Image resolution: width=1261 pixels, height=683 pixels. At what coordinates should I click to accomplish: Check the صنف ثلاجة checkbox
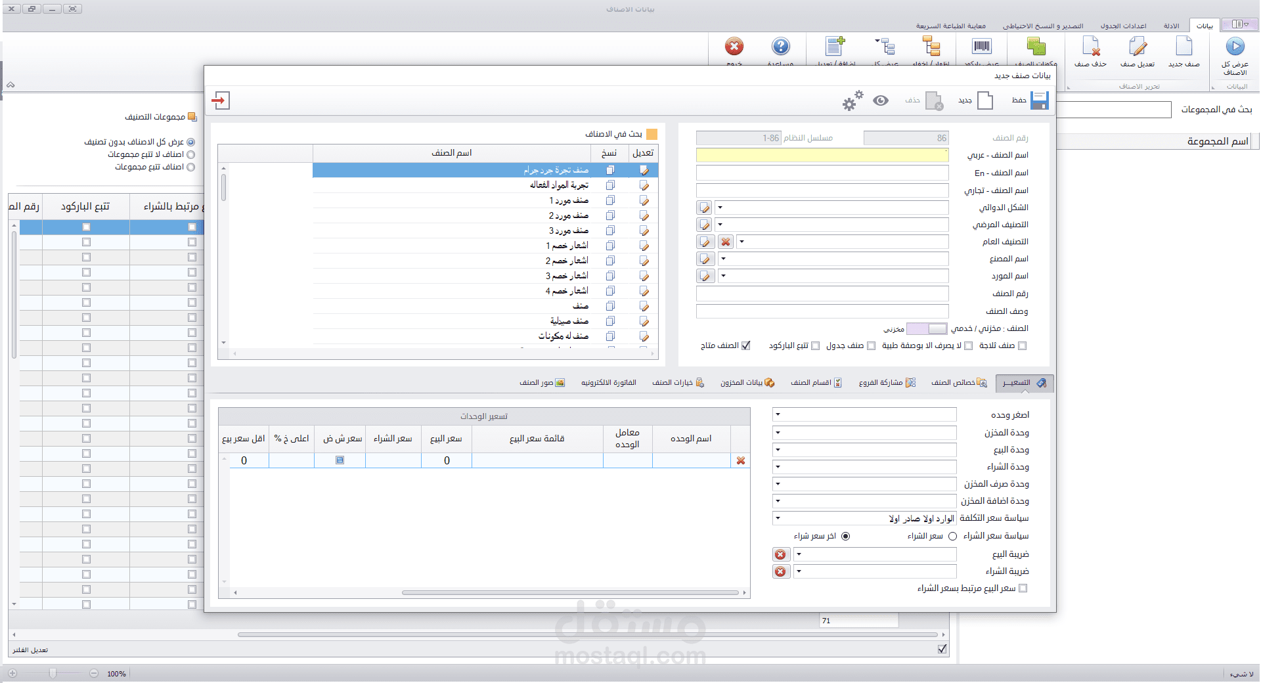pyautogui.click(x=1022, y=345)
